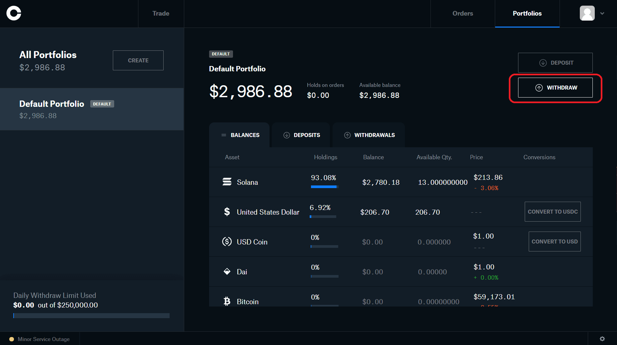Open the DEPOSITS tab
617x345 pixels.
pyautogui.click(x=301, y=135)
